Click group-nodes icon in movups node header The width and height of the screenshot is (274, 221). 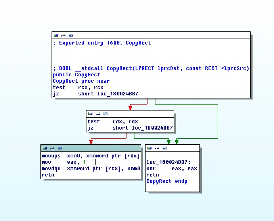[59, 148]
